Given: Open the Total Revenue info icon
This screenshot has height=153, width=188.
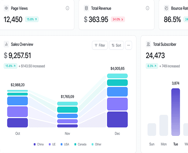Looking at the screenshot, I should [x=148, y=8].
